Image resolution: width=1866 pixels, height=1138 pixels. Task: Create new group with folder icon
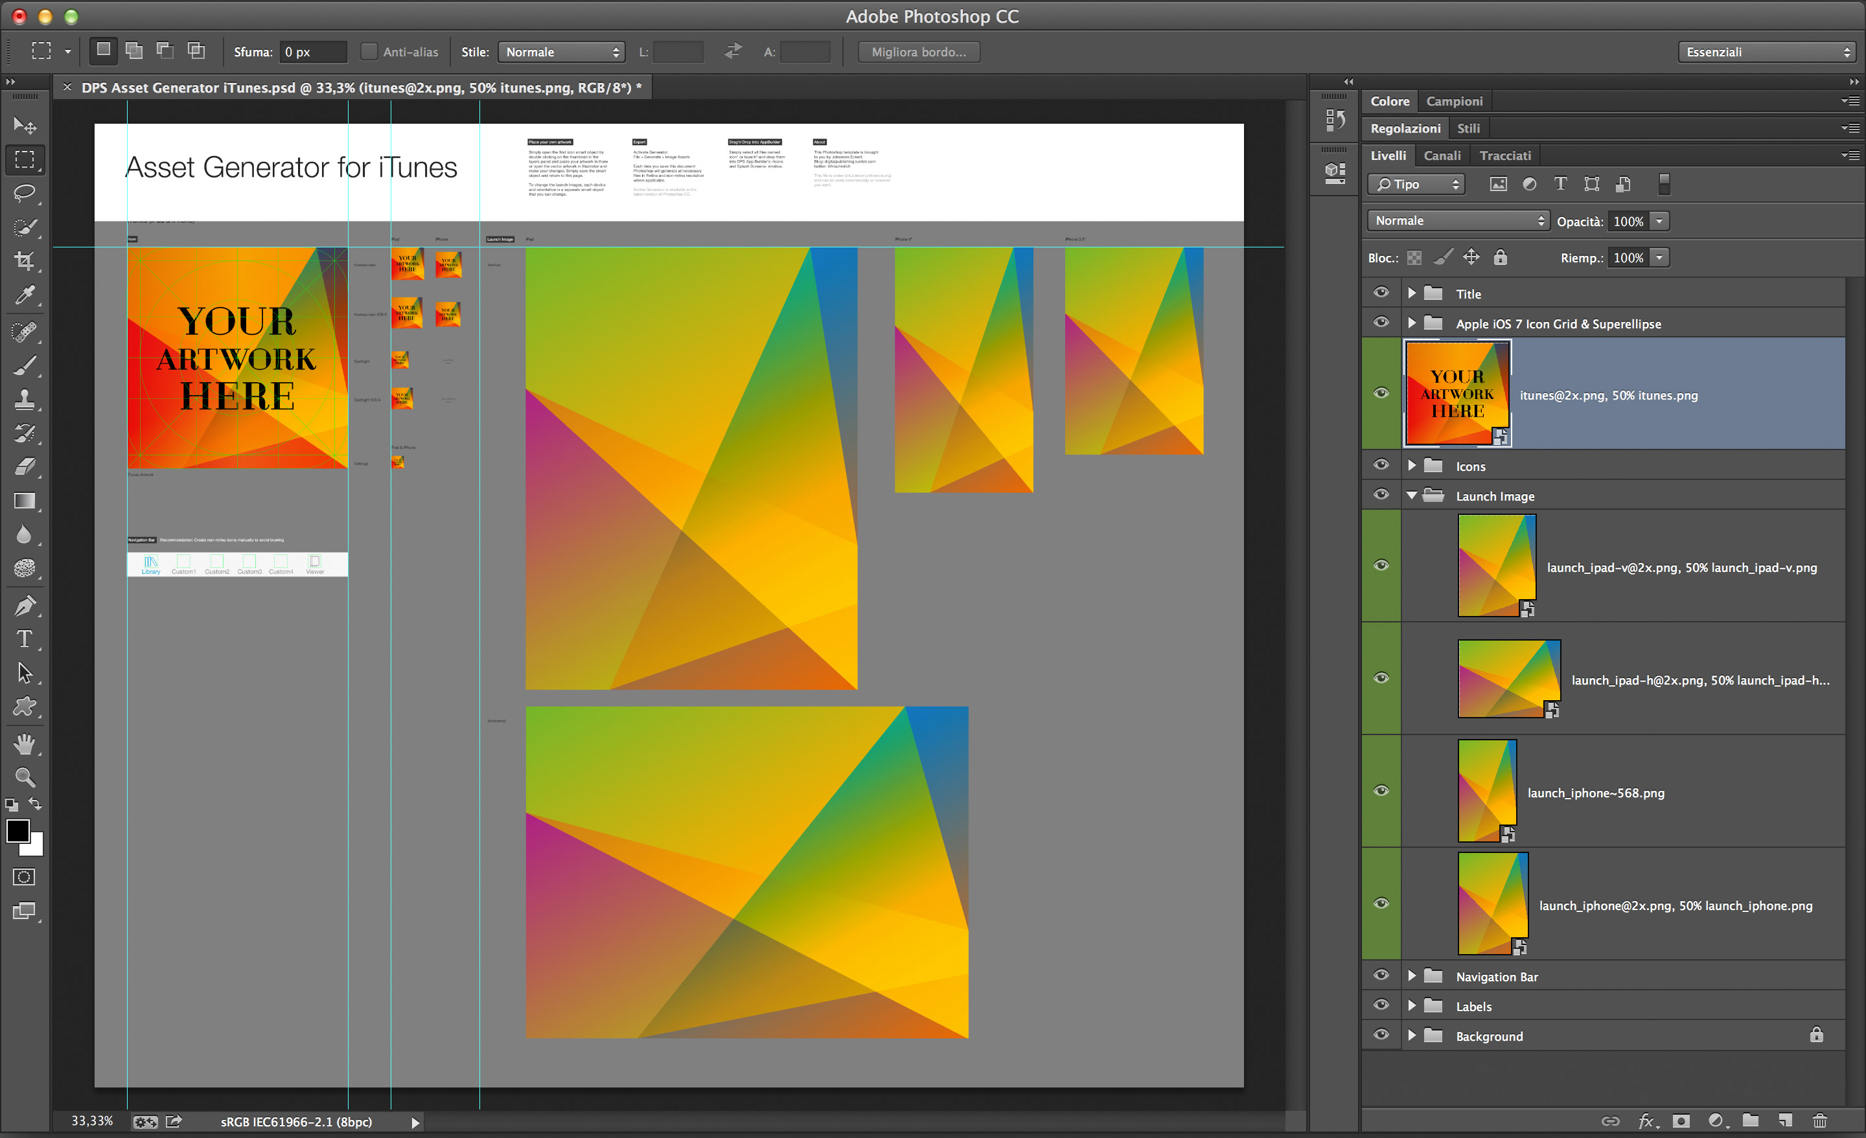point(1750,1121)
